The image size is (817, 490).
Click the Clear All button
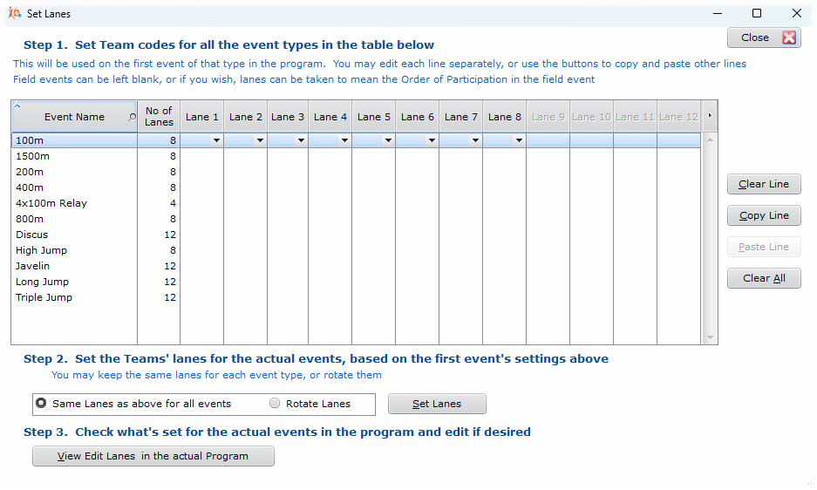pyautogui.click(x=764, y=278)
